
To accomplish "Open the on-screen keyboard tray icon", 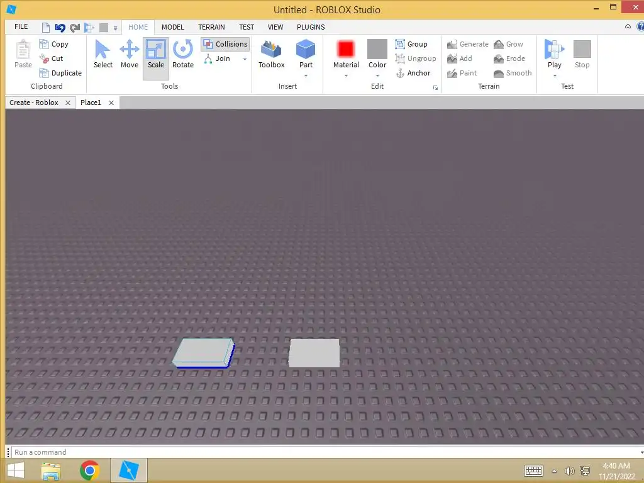I will click(x=533, y=470).
